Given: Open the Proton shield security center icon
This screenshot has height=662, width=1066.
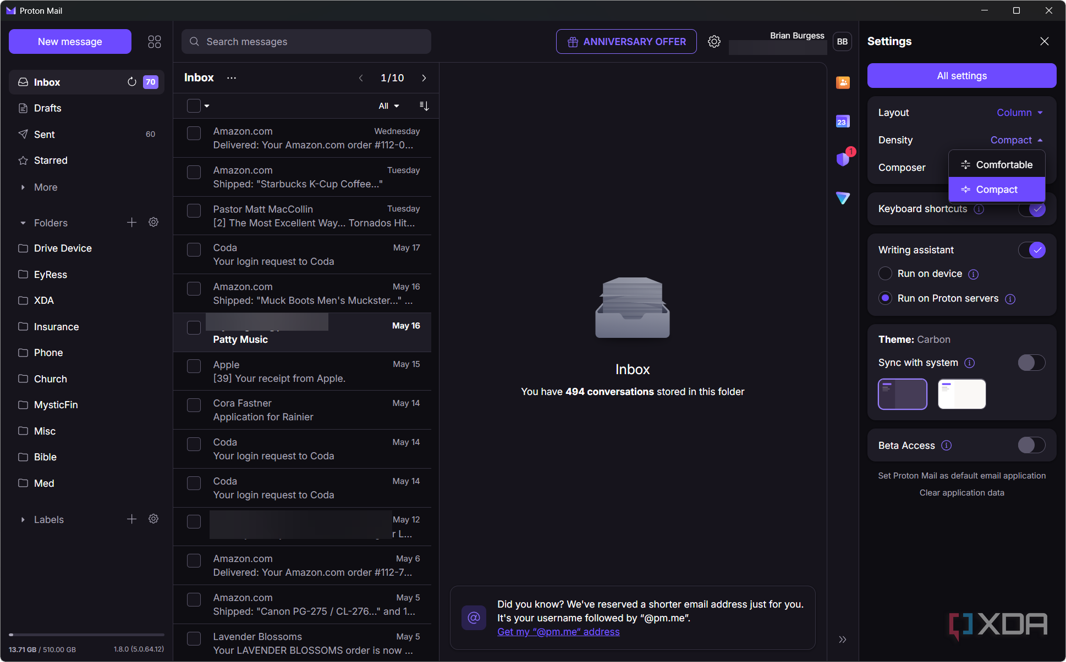Looking at the screenshot, I should [843, 159].
